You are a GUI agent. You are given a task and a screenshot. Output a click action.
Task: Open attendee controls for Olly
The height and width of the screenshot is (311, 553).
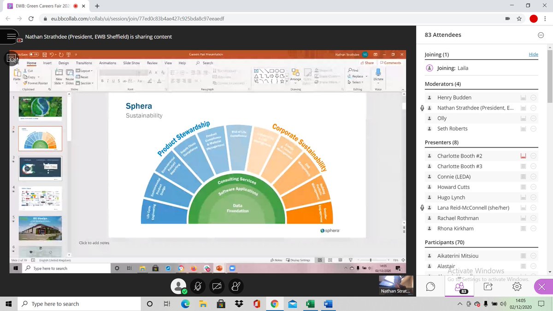[x=533, y=118]
